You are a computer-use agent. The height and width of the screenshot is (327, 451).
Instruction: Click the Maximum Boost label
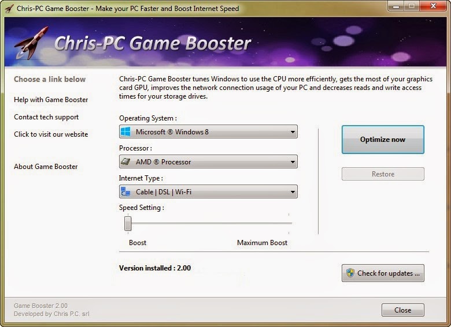tap(262, 243)
